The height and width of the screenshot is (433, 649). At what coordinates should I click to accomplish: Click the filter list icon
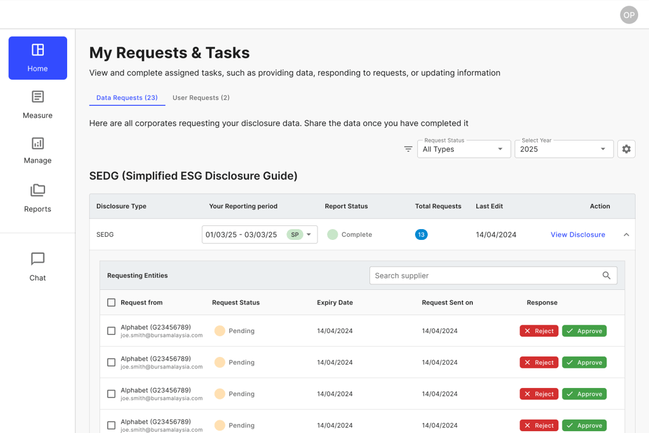[x=408, y=149]
